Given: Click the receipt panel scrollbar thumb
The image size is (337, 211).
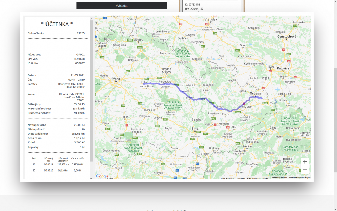Looking at the screenshot, I should (x=91, y=91).
